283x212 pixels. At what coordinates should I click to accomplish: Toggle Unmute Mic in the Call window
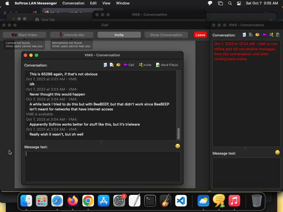pos(72,35)
